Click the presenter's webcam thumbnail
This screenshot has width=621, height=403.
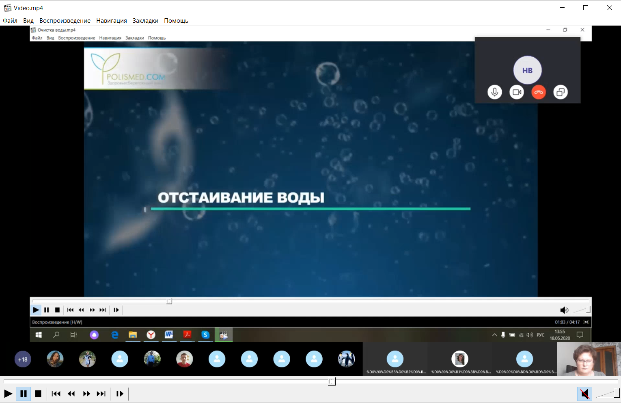click(x=589, y=359)
